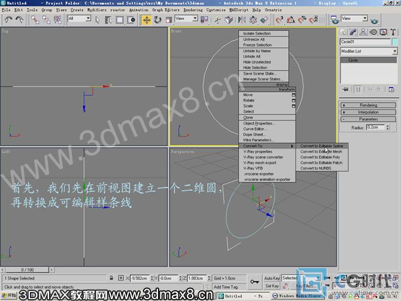Click the X coordinate spinner arrows
This screenshot has width=401, height=301.
click(x=151, y=278)
